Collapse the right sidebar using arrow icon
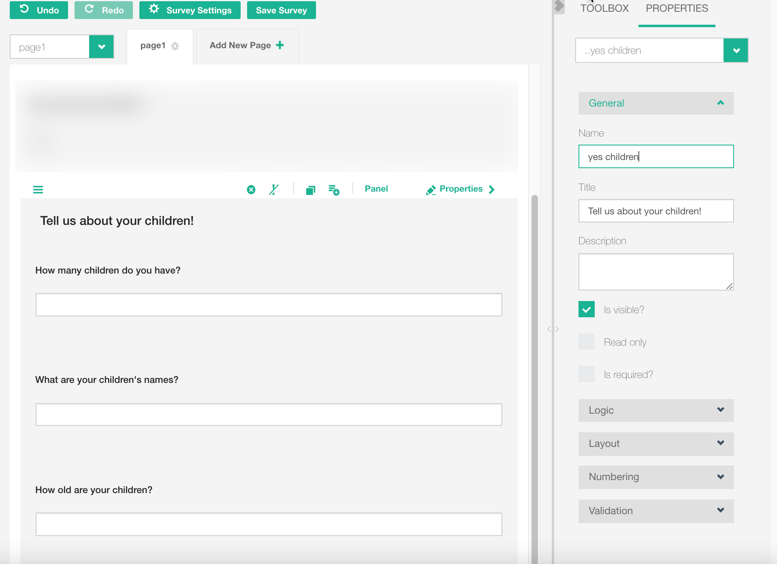 point(559,6)
